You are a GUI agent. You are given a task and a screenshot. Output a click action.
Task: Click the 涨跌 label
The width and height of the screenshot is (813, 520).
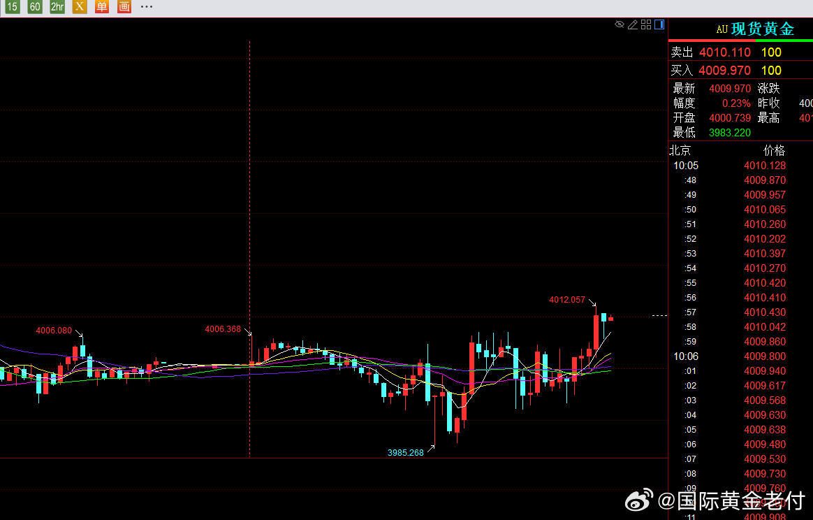[x=768, y=89]
